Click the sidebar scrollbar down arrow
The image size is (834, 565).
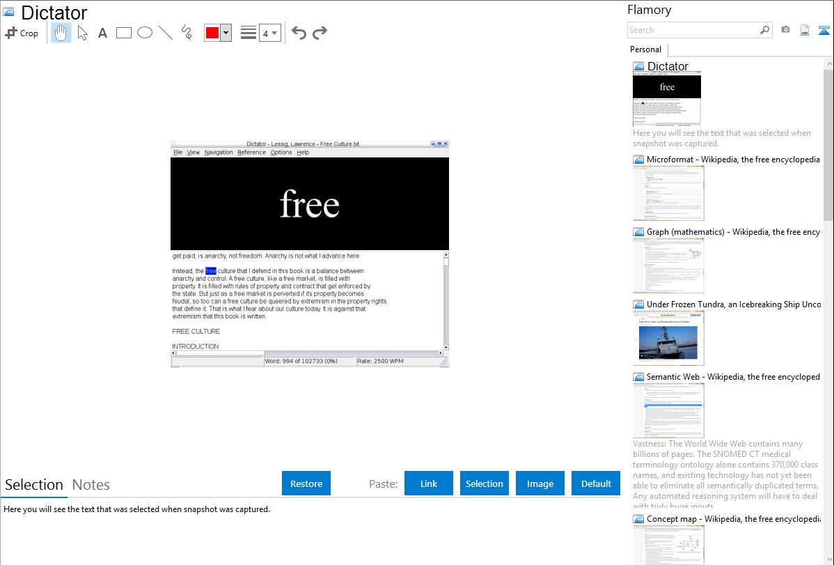click(x=828, y=559)
